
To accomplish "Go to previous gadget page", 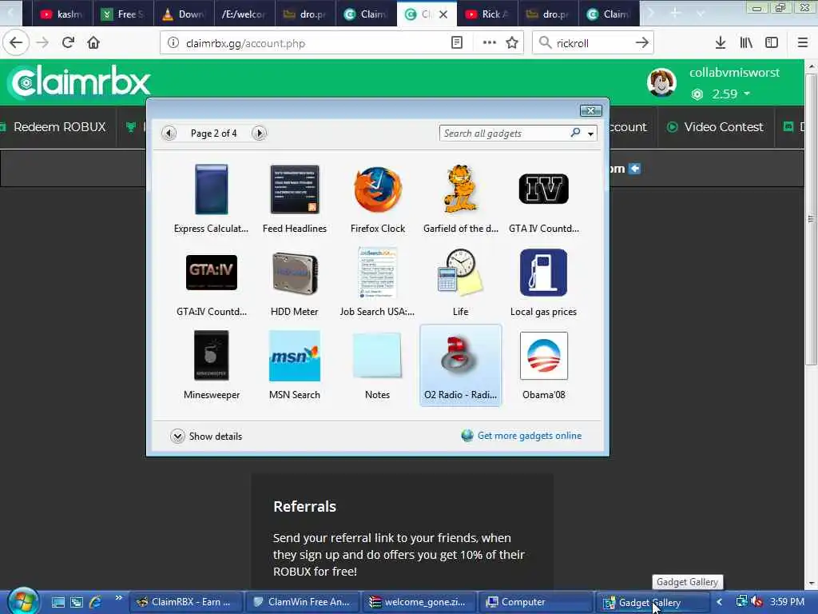I will (x=169, y=134).
